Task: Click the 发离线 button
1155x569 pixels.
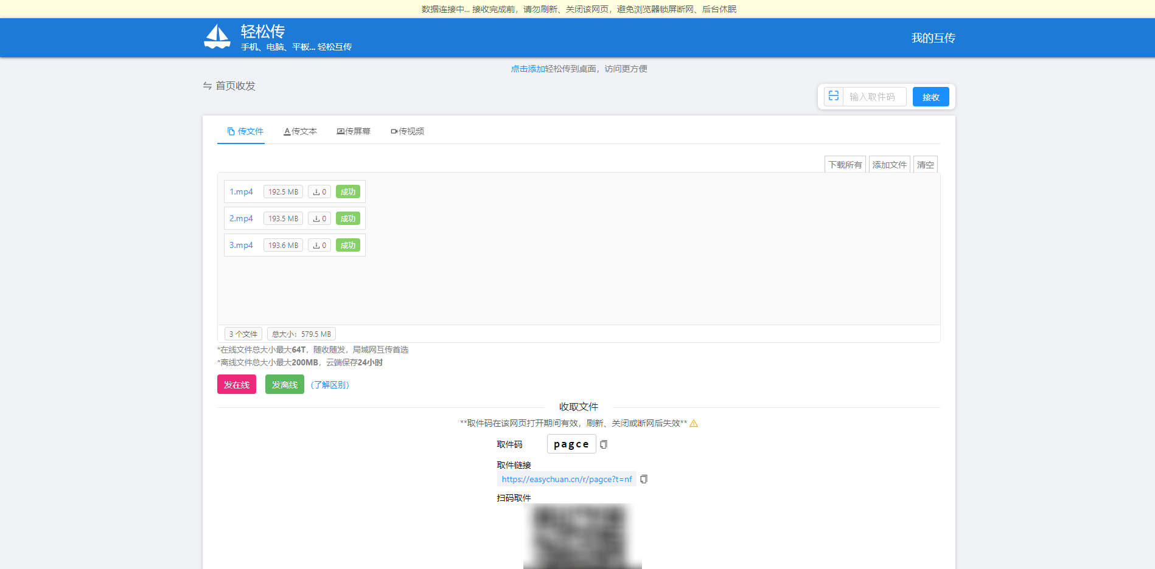Action: (x=285, y=384)
